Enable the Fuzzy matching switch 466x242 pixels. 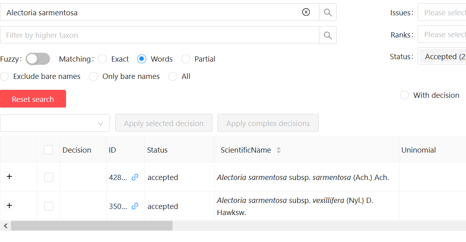click(x=37, y=59)
